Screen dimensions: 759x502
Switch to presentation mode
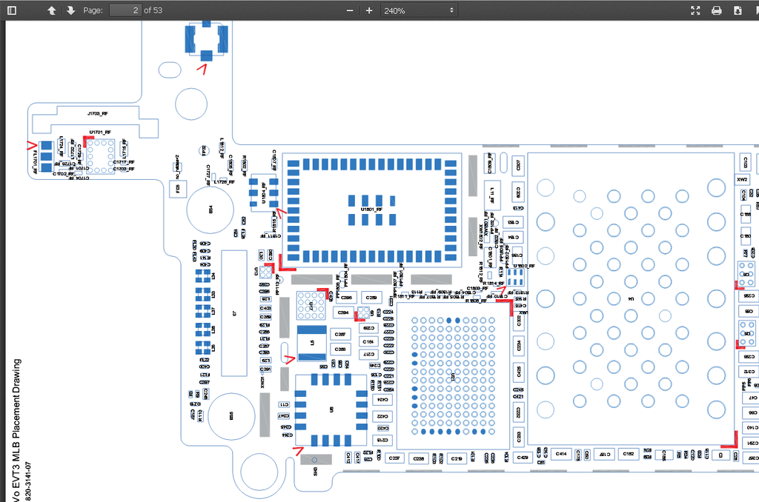tap(695, 10)
